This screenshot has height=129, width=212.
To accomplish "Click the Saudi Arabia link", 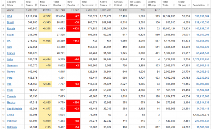I will click(14, 109).
